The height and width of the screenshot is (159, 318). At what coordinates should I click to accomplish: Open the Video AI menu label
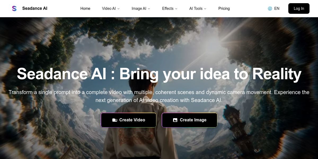click(109, 8)
